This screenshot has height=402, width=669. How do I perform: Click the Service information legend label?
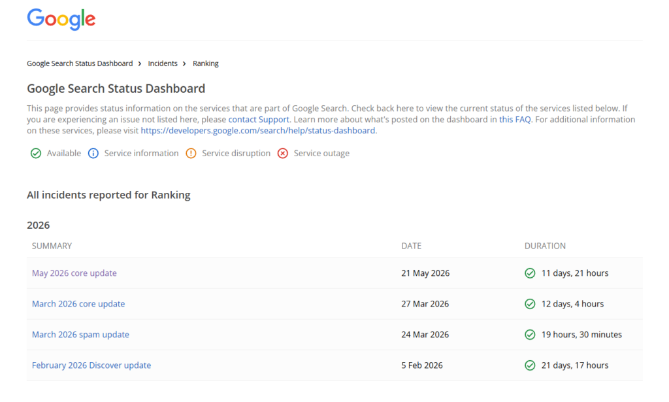click(141, 153)
